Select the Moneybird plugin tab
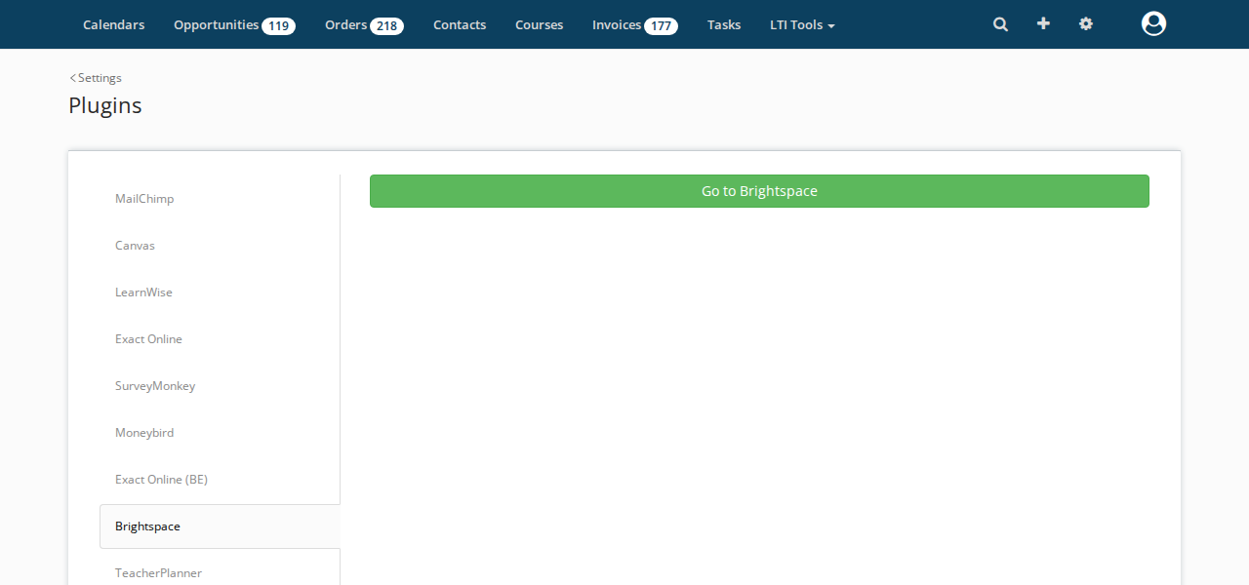1249x585 pixels. pos(220,433)
